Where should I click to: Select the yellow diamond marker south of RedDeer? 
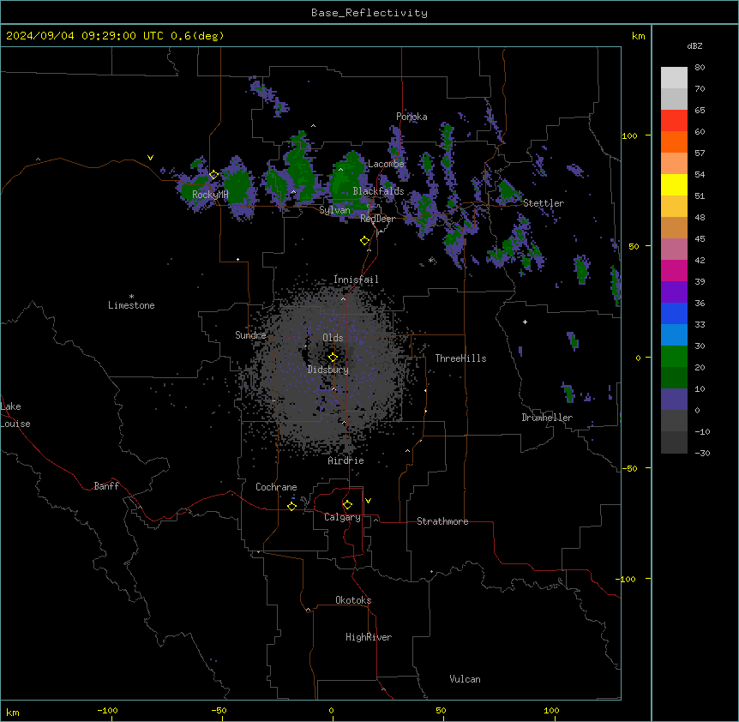365,241
